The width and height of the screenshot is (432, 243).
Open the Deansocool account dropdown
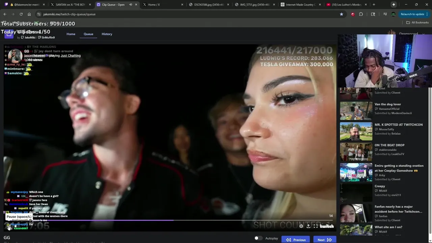pos(406,34)
